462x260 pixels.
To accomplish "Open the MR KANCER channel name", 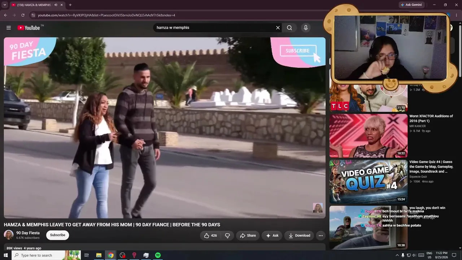I will coord(418,126).
